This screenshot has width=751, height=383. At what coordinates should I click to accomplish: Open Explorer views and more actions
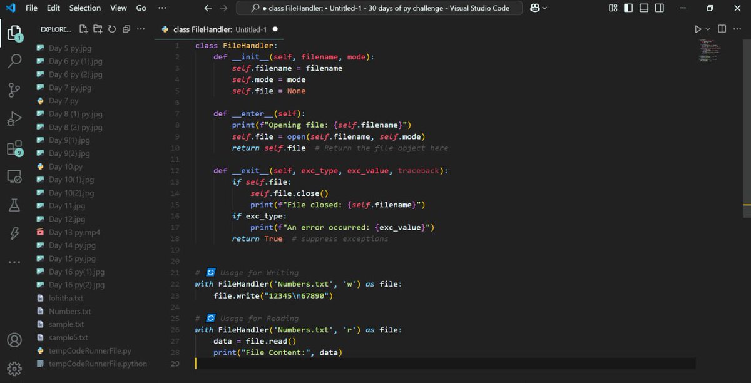click(x=141, y=29)
